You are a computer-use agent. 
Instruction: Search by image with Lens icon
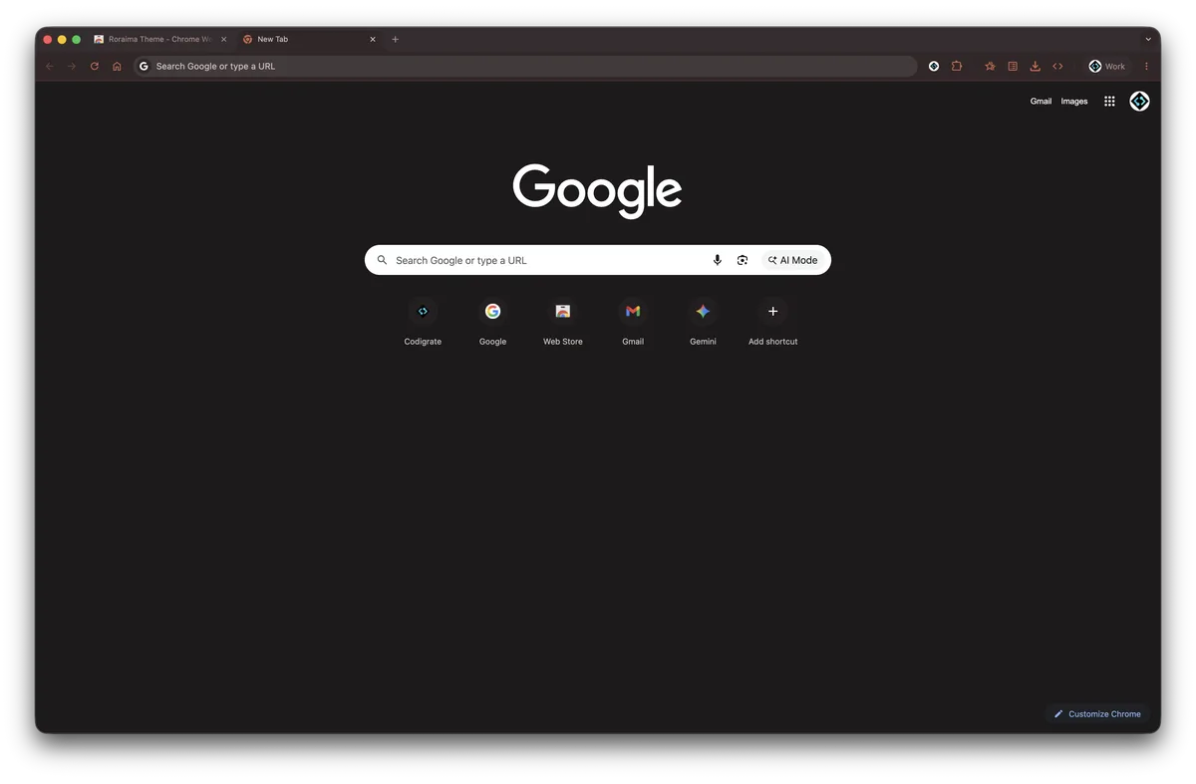tap(743, 261)
